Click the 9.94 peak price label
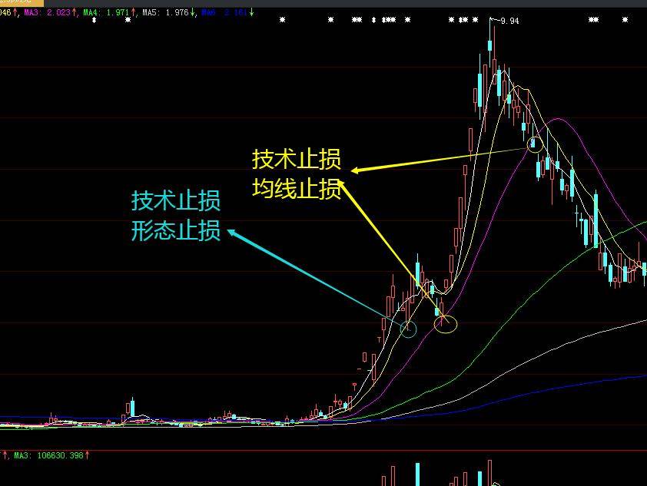This screenshot has width=647, height=486. [509, 21]
